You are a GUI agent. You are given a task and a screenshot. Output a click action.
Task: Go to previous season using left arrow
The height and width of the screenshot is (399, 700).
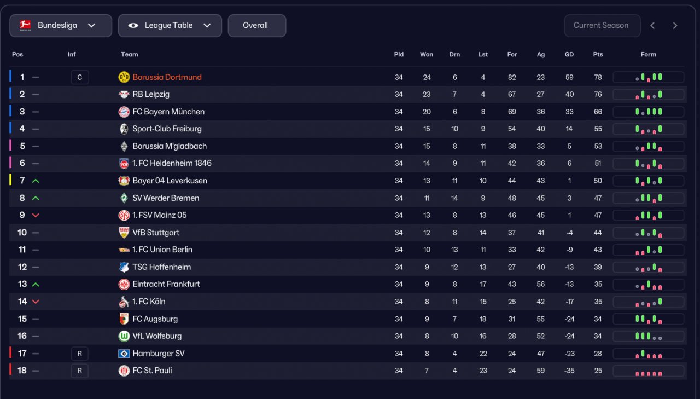(652, 26)
